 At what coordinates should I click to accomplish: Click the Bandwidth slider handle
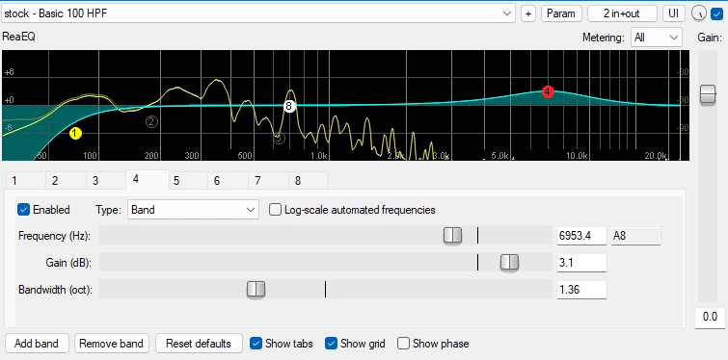pos(256,289)
